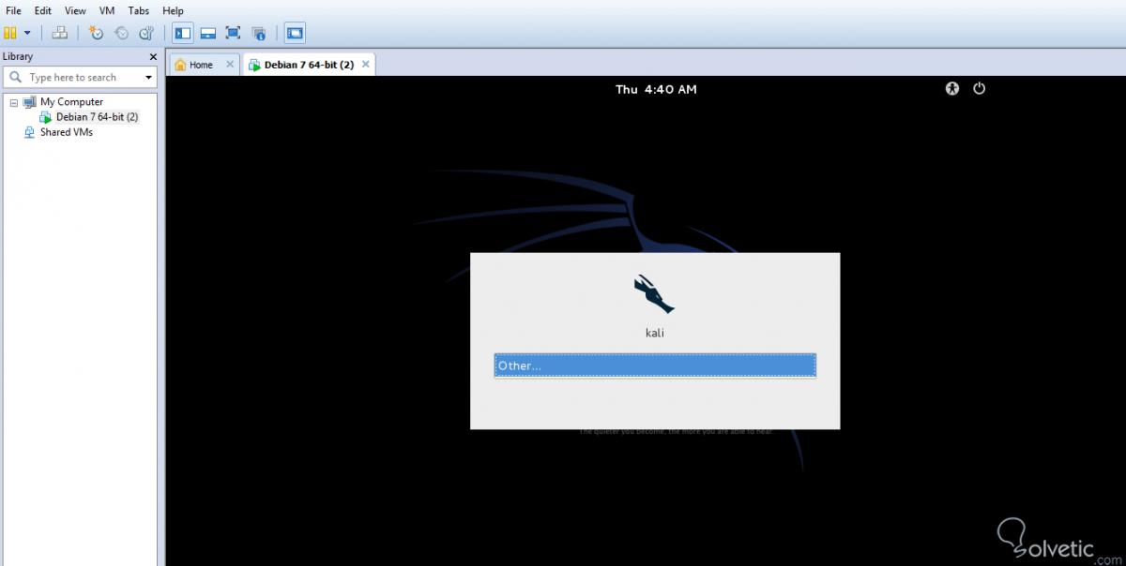Revert VM to previous snapshot

click(x=121, y=33)
